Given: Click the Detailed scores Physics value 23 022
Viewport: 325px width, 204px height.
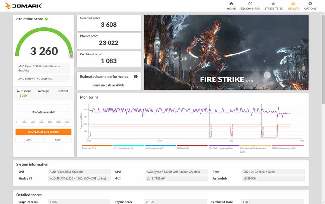Looking at the screenshot, I should tap(175, 202).
